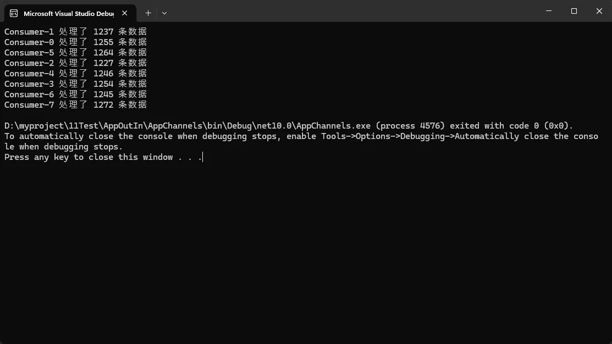The image size is (612, 344).
Task: Click the Consumer-2 output line
Action: coord(75,63)
